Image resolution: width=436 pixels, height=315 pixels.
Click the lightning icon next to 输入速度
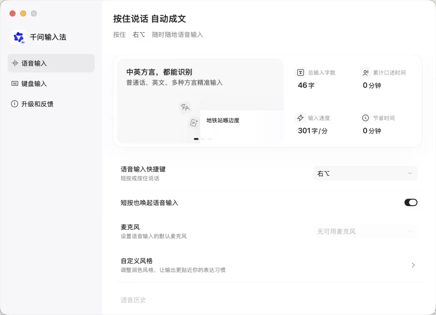(300, 118)
